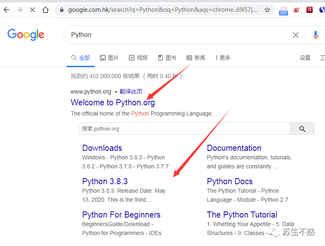Switch to the 新闻 news tab

coord(196,58)
